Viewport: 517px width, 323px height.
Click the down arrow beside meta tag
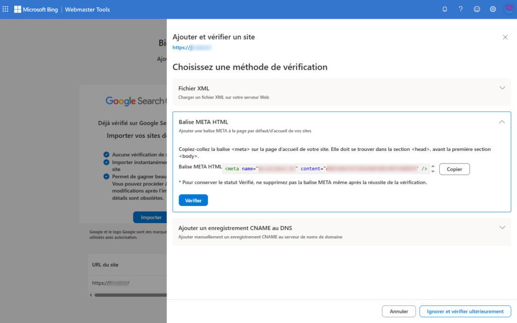pyautogui.click(x=433, y=172)
